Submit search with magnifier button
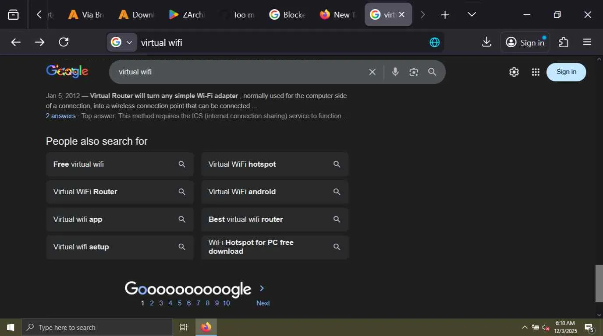Screen dimensions: 603x336 (432, 72)
